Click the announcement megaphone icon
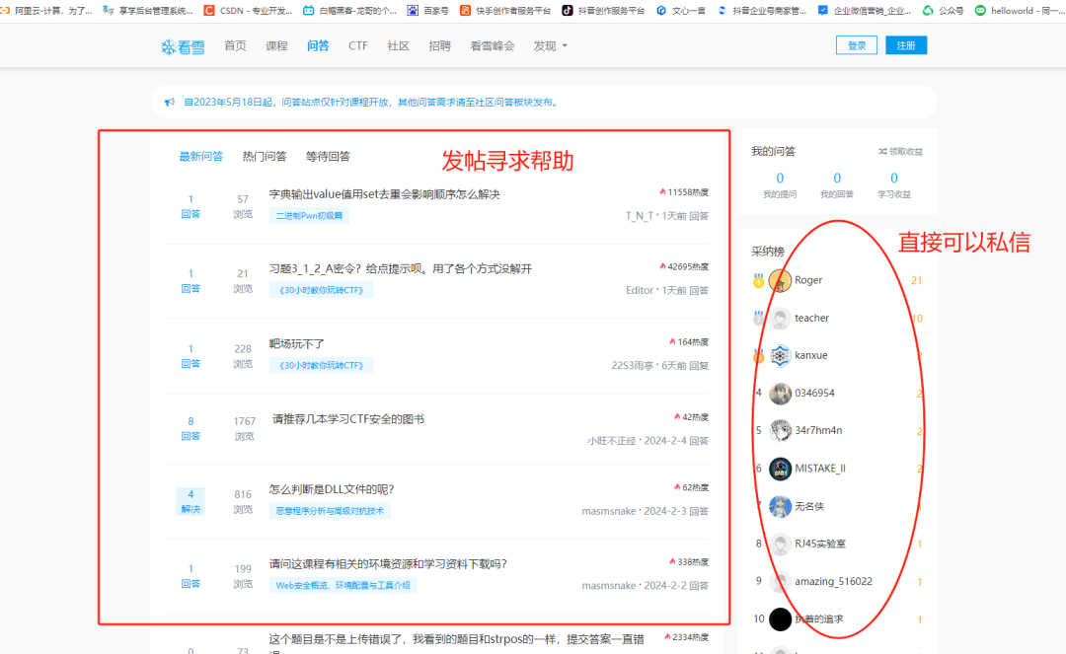The width and height of the screenshot is (1066, 654). click(x=170, y=103)
